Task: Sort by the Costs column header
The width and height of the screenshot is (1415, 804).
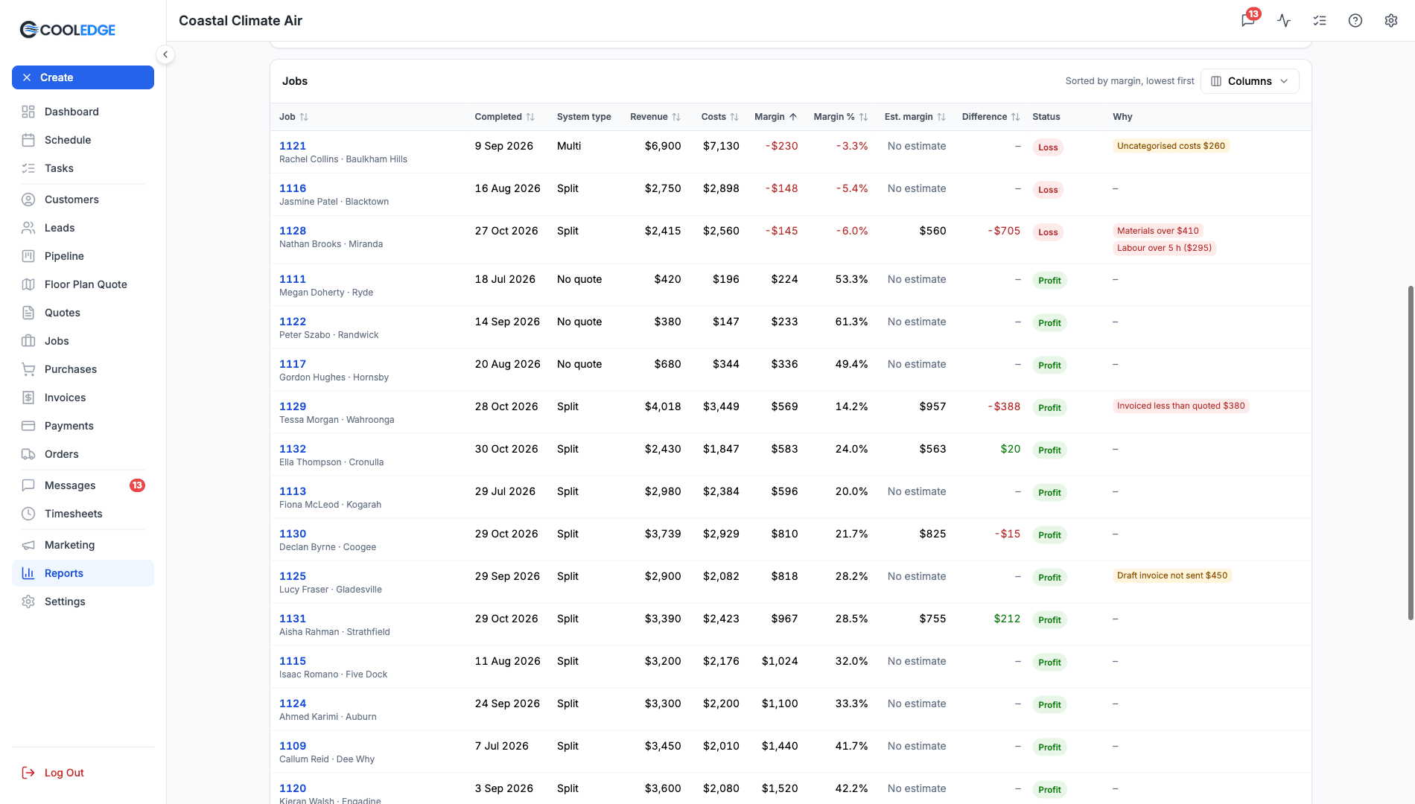Action: tap(720, 117)
